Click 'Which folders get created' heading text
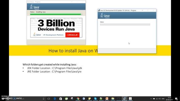The width and height of the screenshot is (180, 101). click(x=50, y=65)
